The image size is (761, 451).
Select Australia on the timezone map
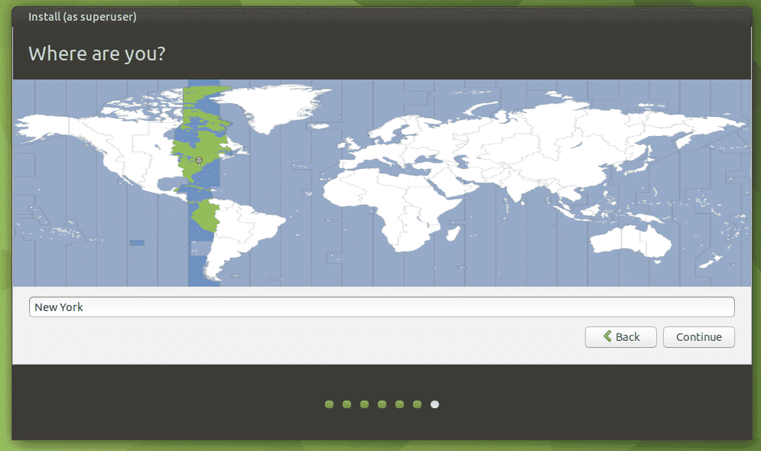(x=631, y=240)
